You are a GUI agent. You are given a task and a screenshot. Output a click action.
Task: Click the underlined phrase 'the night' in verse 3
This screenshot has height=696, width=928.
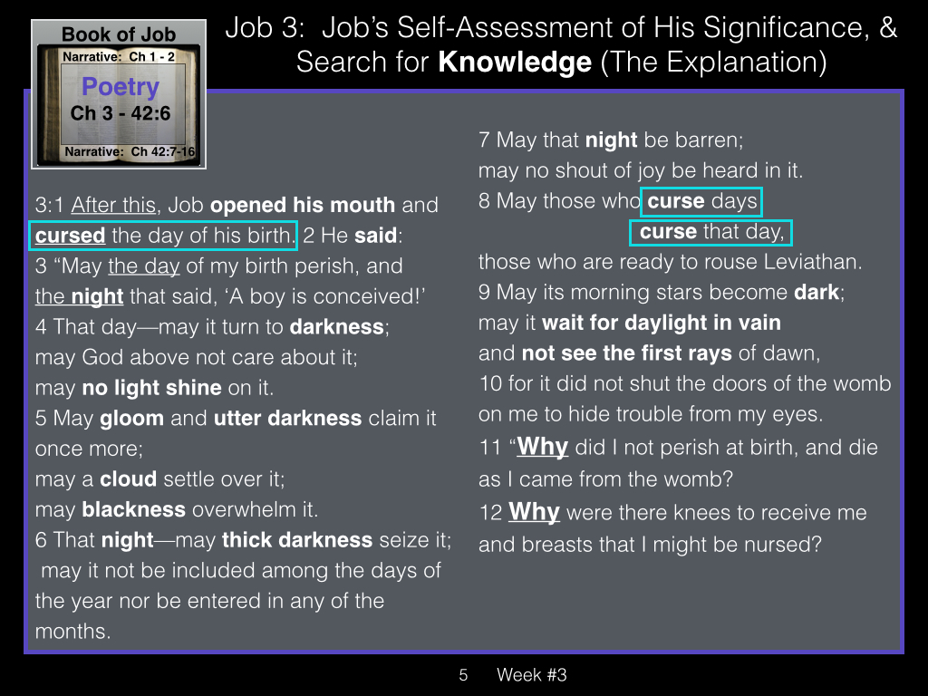click(80, 296)
